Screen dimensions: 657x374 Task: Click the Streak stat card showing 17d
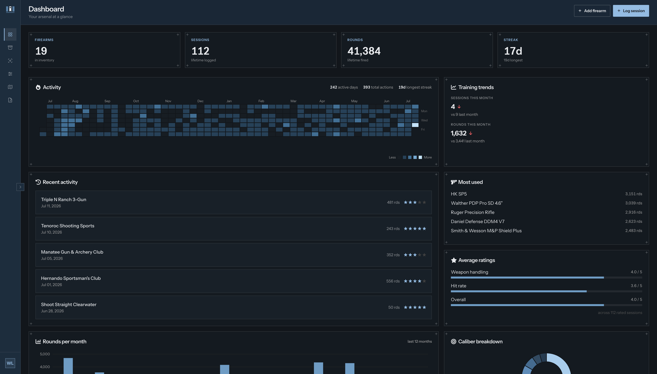coord(573,50)
